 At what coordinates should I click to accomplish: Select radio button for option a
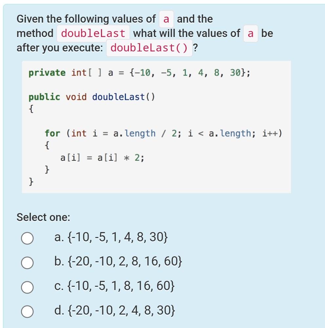tap(27, 238)
